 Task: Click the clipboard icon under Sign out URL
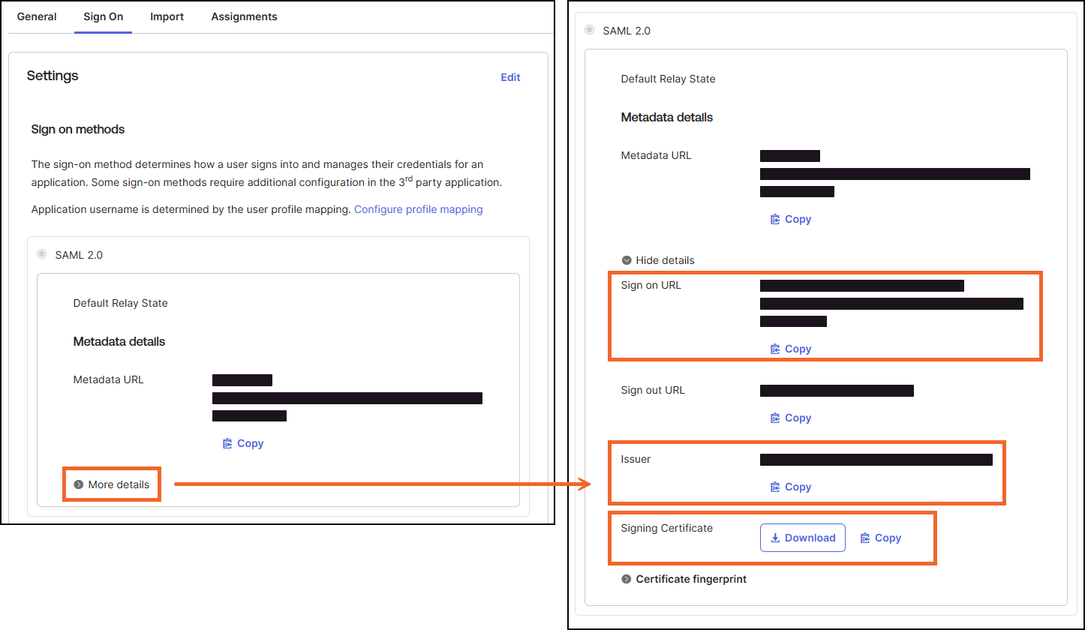pyautogui.click(x=775, y=418)
